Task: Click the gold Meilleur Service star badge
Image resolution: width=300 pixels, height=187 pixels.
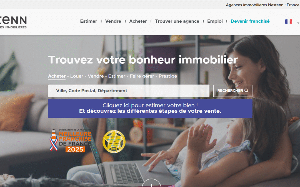Action: [114, 142]
